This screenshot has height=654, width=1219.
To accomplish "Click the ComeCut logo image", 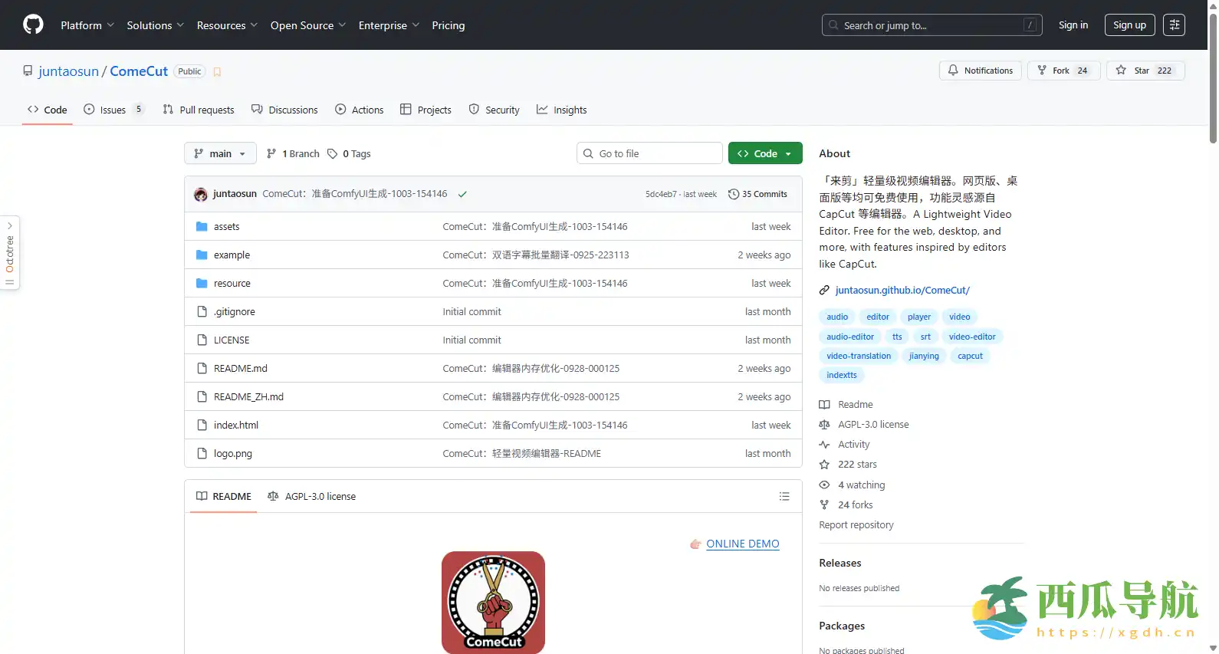I will [493, 602].
